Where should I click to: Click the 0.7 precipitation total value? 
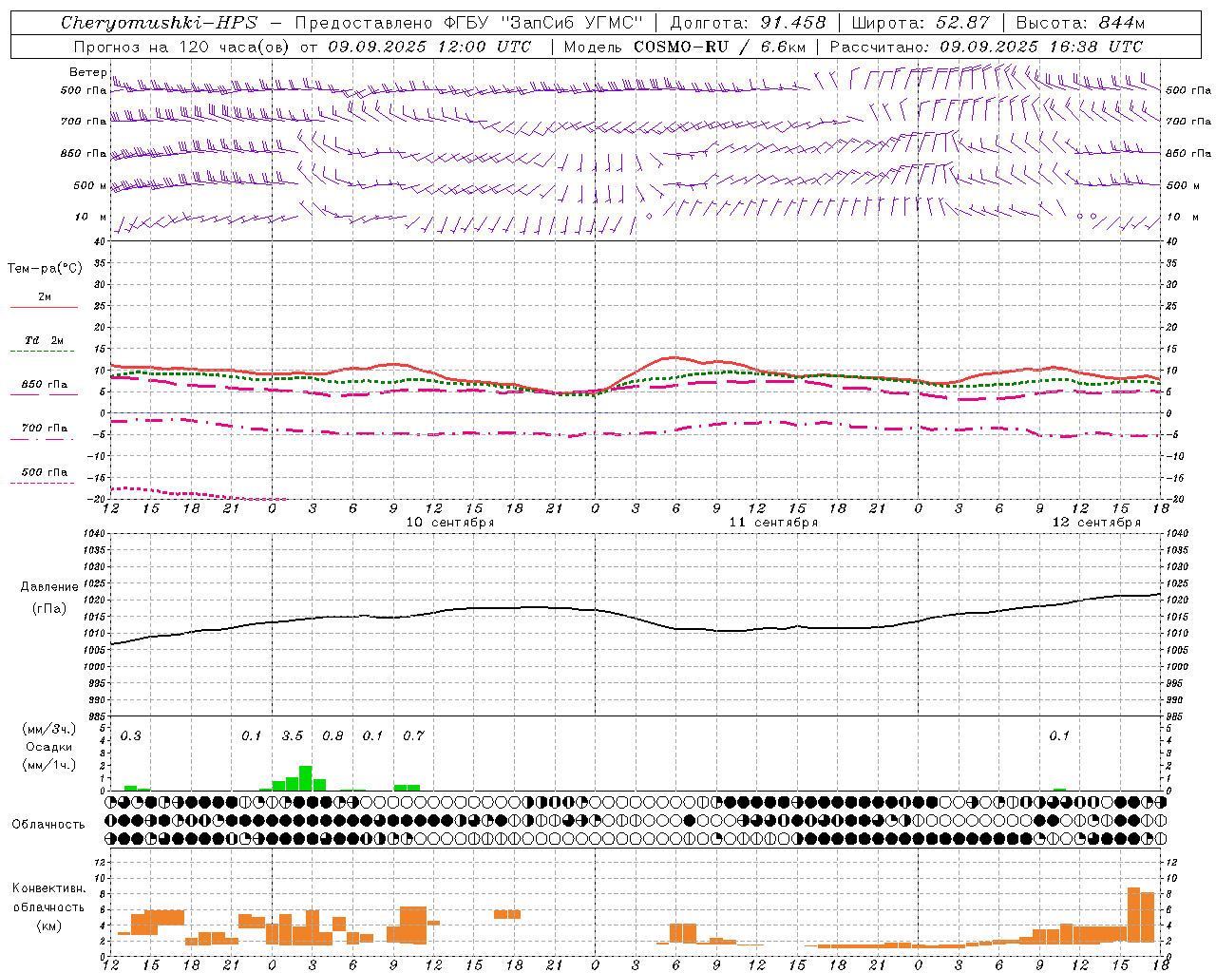point(413,736)
